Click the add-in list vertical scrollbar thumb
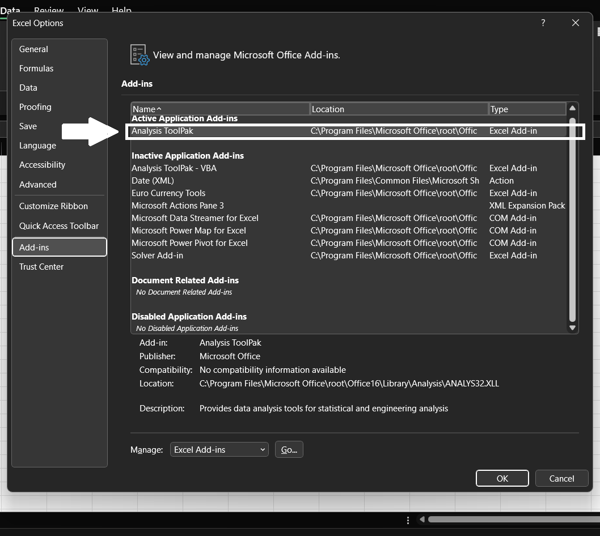 click(572, 220)
